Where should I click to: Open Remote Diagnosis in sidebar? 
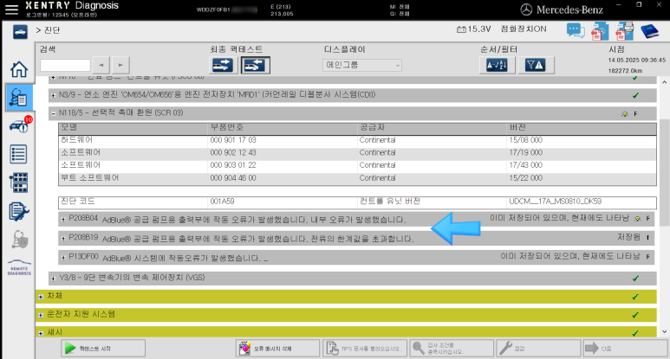[x=19, y=267]
